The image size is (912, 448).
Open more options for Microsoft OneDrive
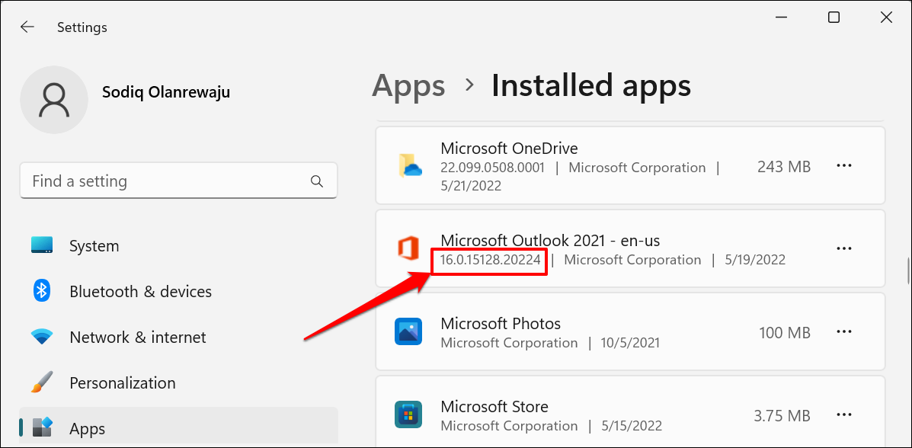(844, 166)
